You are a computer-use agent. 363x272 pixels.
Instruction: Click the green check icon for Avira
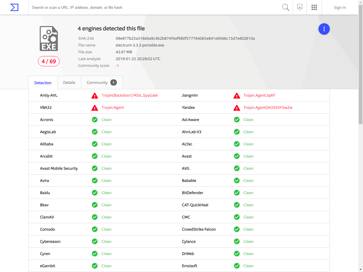95,180
